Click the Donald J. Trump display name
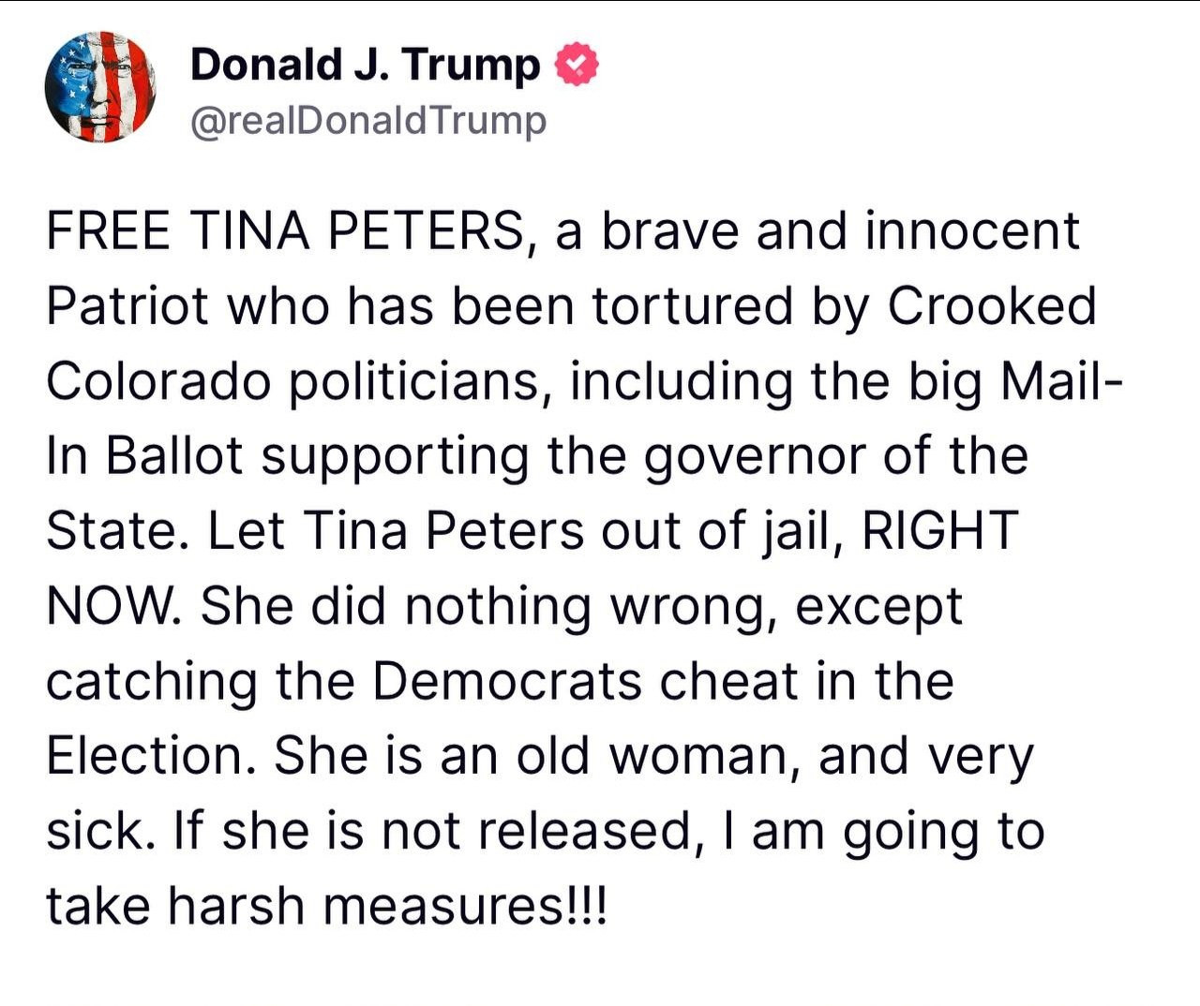This screenshot has height=1006, width=1200. click(365, 65)
